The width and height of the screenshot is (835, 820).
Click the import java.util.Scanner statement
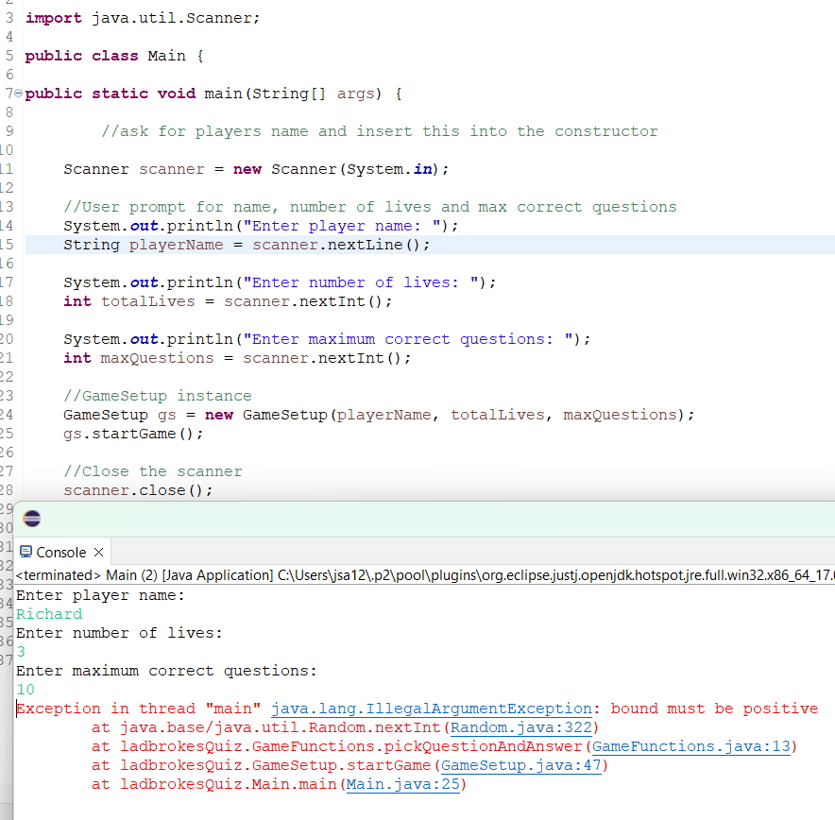click(x=140, y=17)
